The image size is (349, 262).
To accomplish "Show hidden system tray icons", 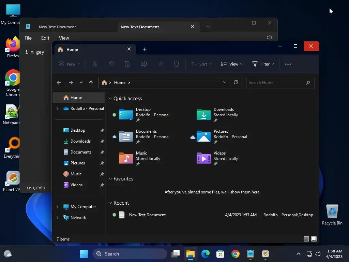I will [x=299, y=254].
